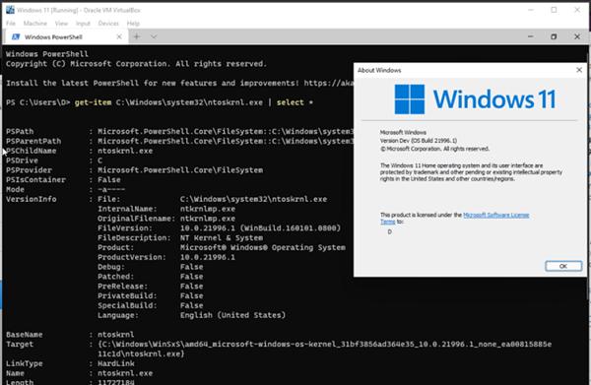Open the VirtualBox Help menu
The width and height of the screenshot is (591, 385).
coord(133,24)
